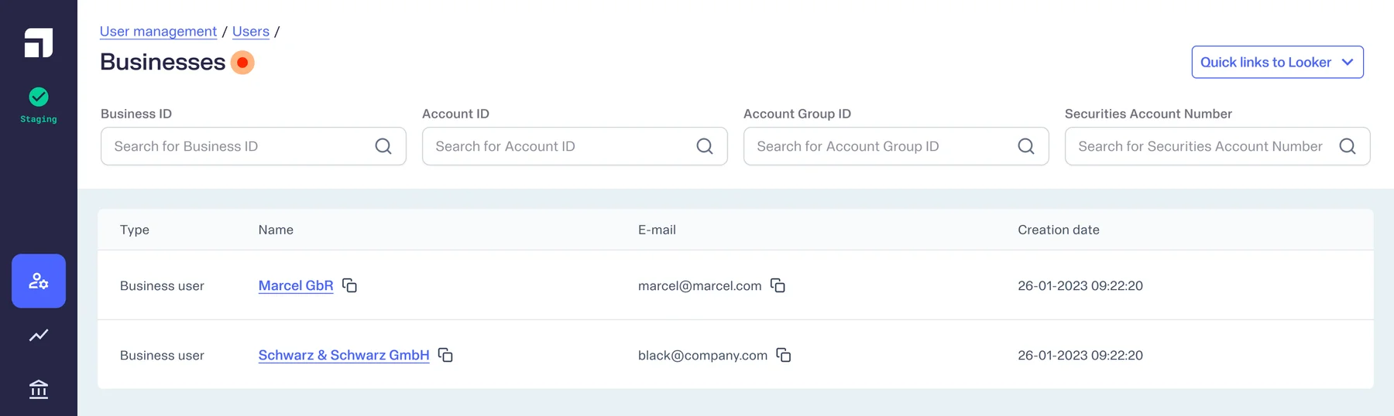The image size is (1394, 416).
Task: Select the black@company.com email text
Action: pyautogui.click(x=702, y=355)
